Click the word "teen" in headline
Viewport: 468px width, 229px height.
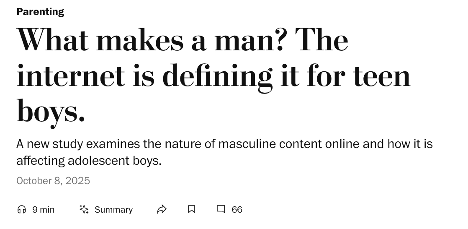[382, 76]
